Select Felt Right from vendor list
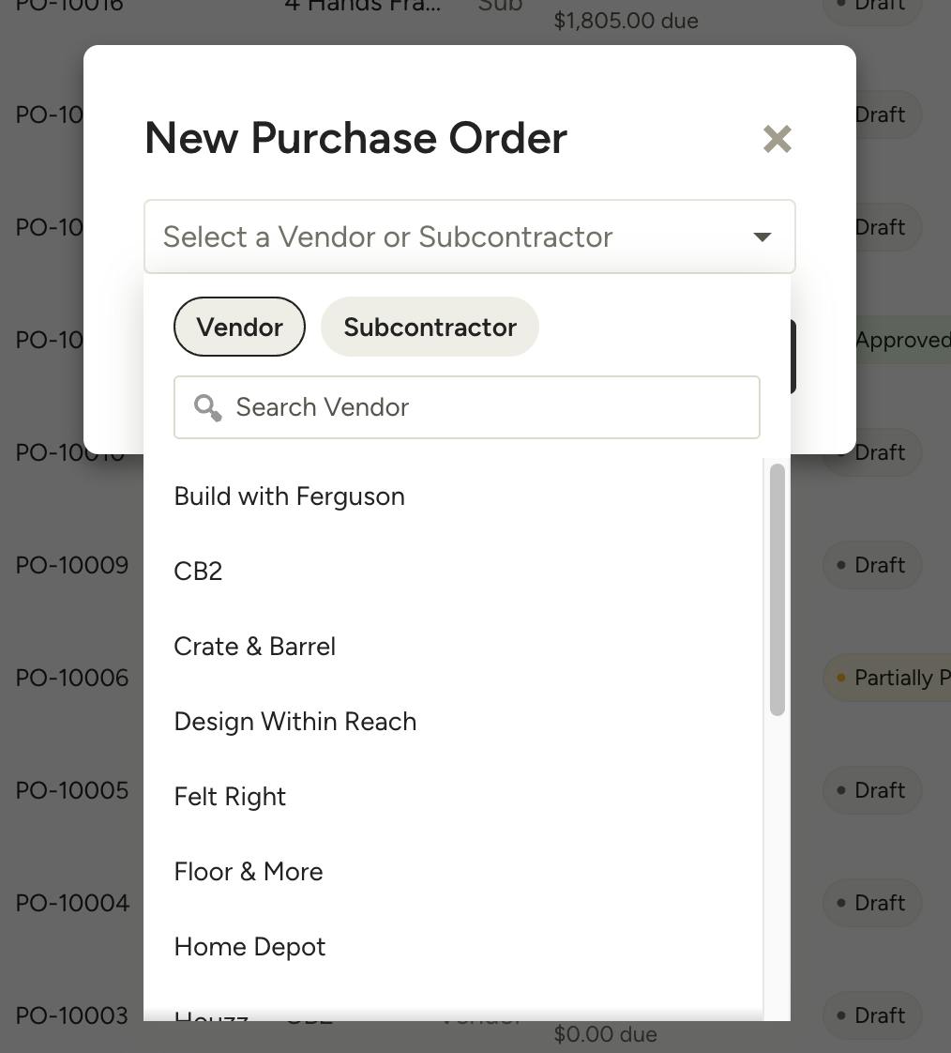The image size is (951, 1053). [229, 796]
